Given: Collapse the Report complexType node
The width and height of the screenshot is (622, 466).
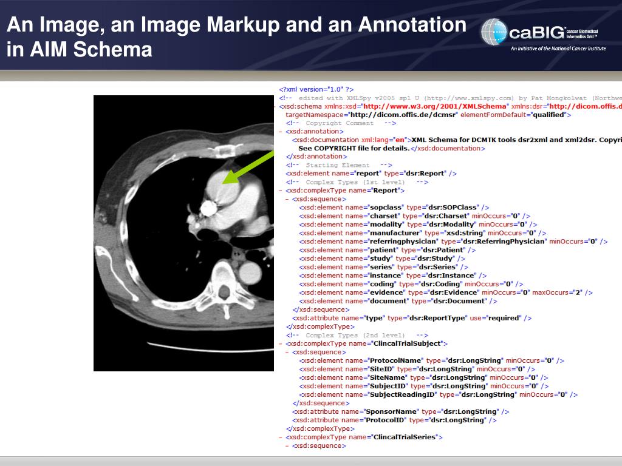Looking at the screenshot, I should (280, 191).
